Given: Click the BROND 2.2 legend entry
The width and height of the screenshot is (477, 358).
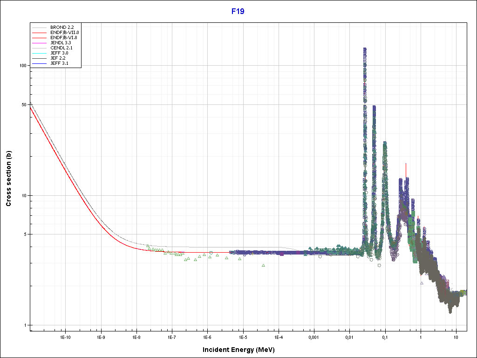Looking at the screenshot, I should pyautogui.click(x=61, y=28).
